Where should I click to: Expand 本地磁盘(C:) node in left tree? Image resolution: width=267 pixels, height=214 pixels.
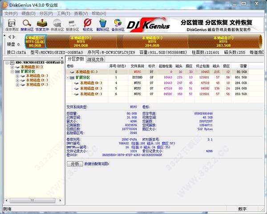(x=12, y=67)
